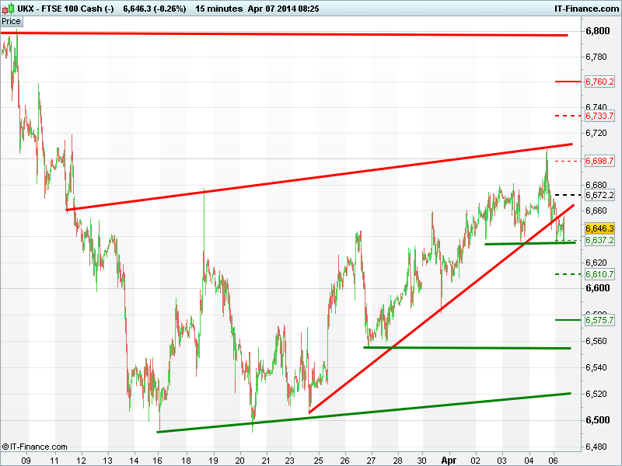
Task: Click the 6,500 value on price axis
Action: point(598,420)
